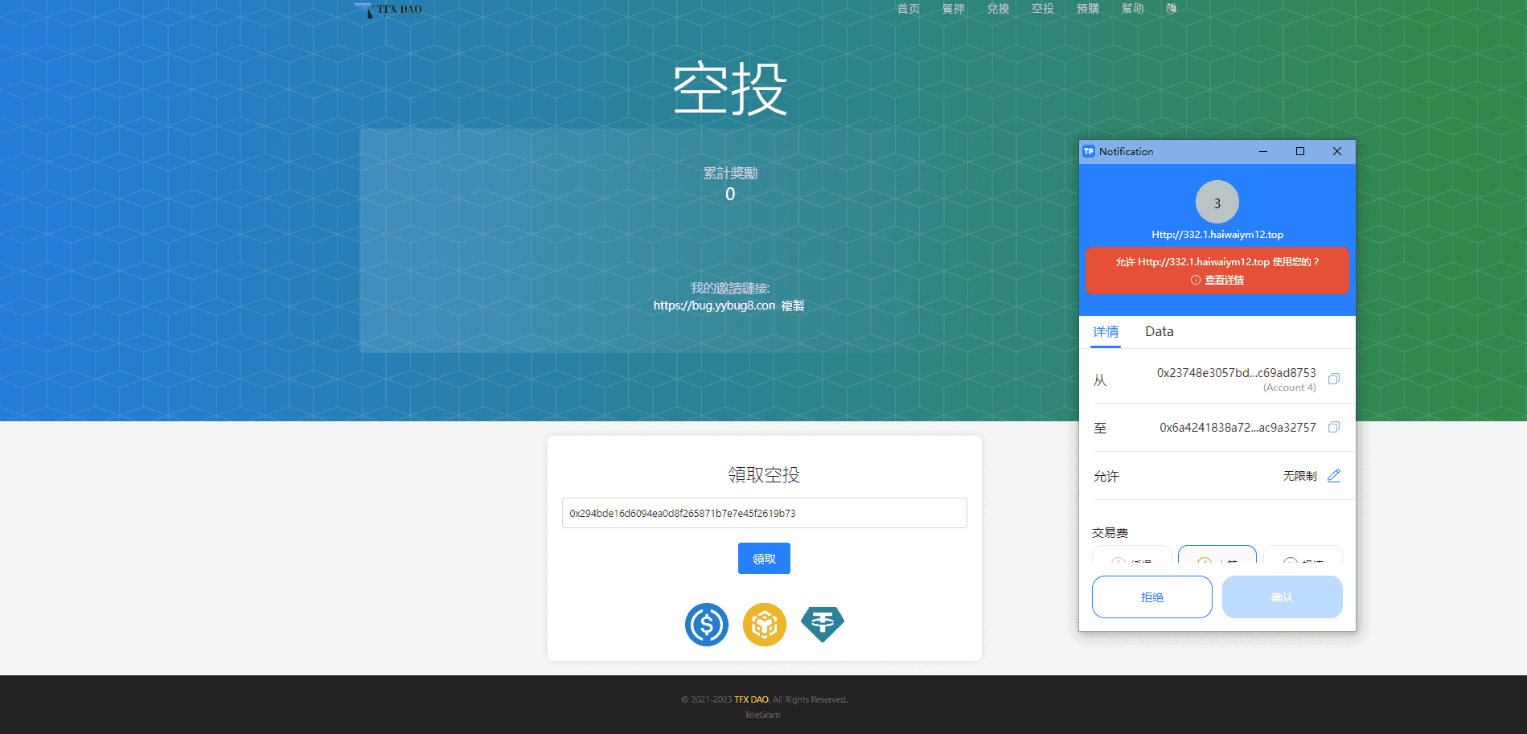Focus the airdrop wallet address input field
This screenshot has height=734, width=1527.
(x=764, y=513)
